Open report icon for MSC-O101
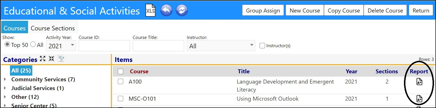The height and width of the screenshot is (108, 436). click(x=419, y=99)
